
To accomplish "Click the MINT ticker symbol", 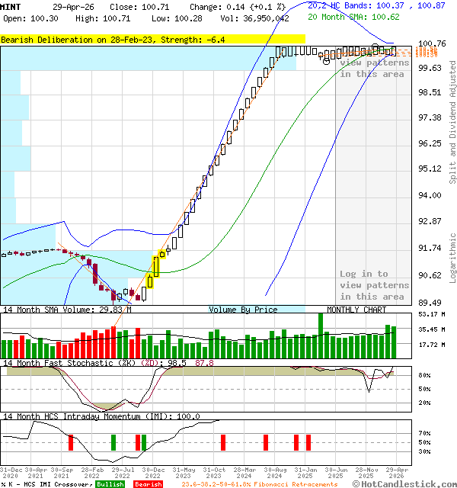I will point(11,6).
